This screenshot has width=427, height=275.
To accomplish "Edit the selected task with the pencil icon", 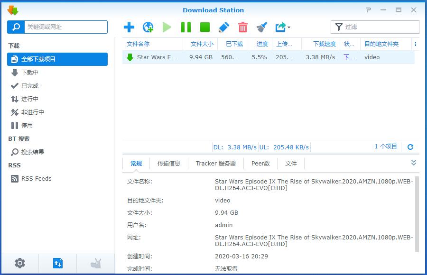I will coord(223,27).
